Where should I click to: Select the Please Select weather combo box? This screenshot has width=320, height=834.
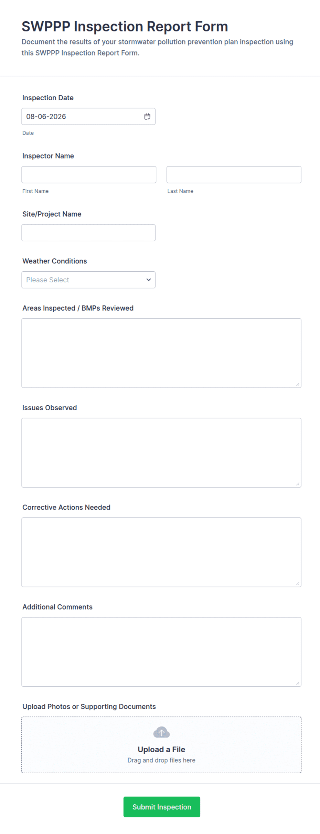pos(88,280)
